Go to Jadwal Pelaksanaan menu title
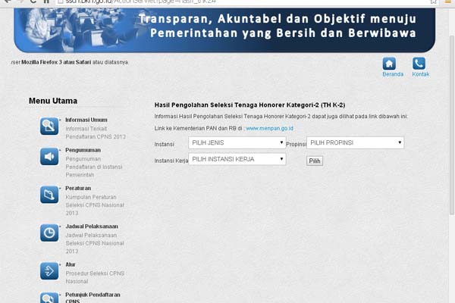The width and height of the screenshot is (455, 303). [91, 226]
